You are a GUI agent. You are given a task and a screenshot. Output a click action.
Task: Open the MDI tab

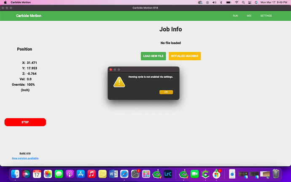click(249, 16)
